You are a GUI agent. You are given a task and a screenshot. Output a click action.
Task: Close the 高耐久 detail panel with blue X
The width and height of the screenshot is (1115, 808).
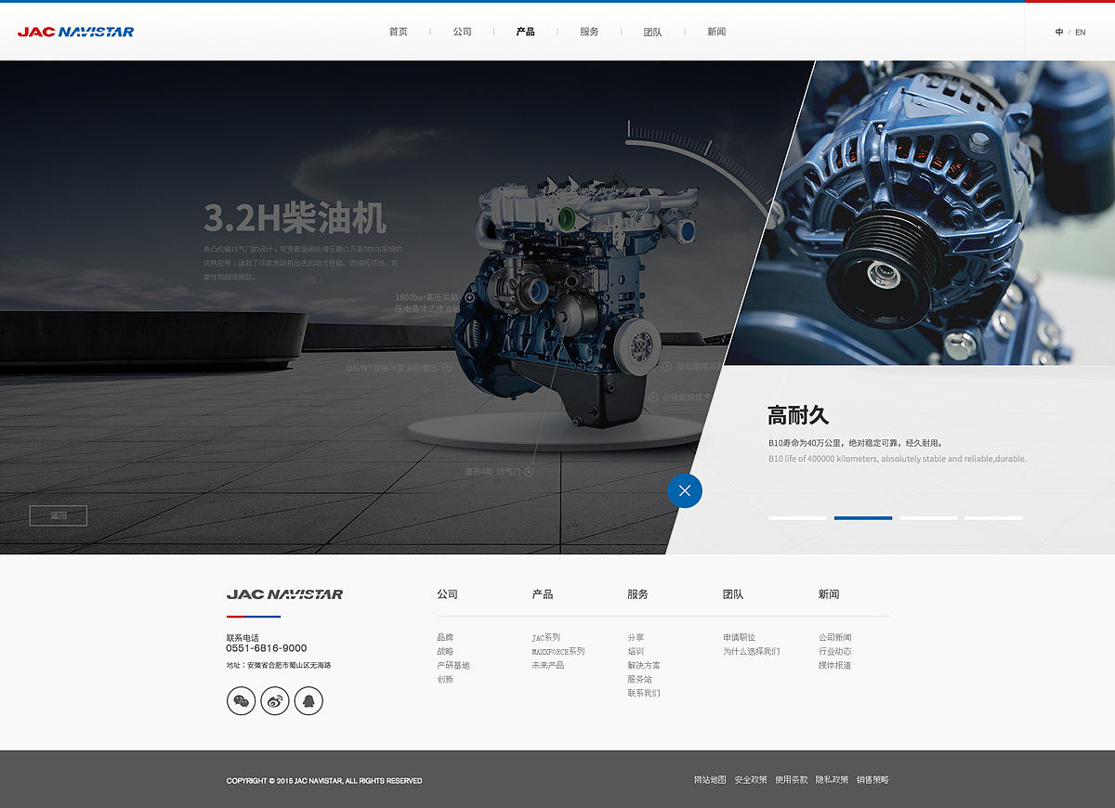(x=685, y=490)
